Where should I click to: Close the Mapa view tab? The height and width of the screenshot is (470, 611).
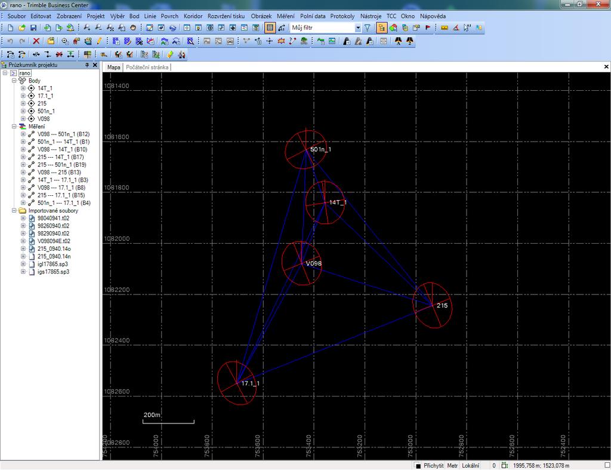point(606,67)
